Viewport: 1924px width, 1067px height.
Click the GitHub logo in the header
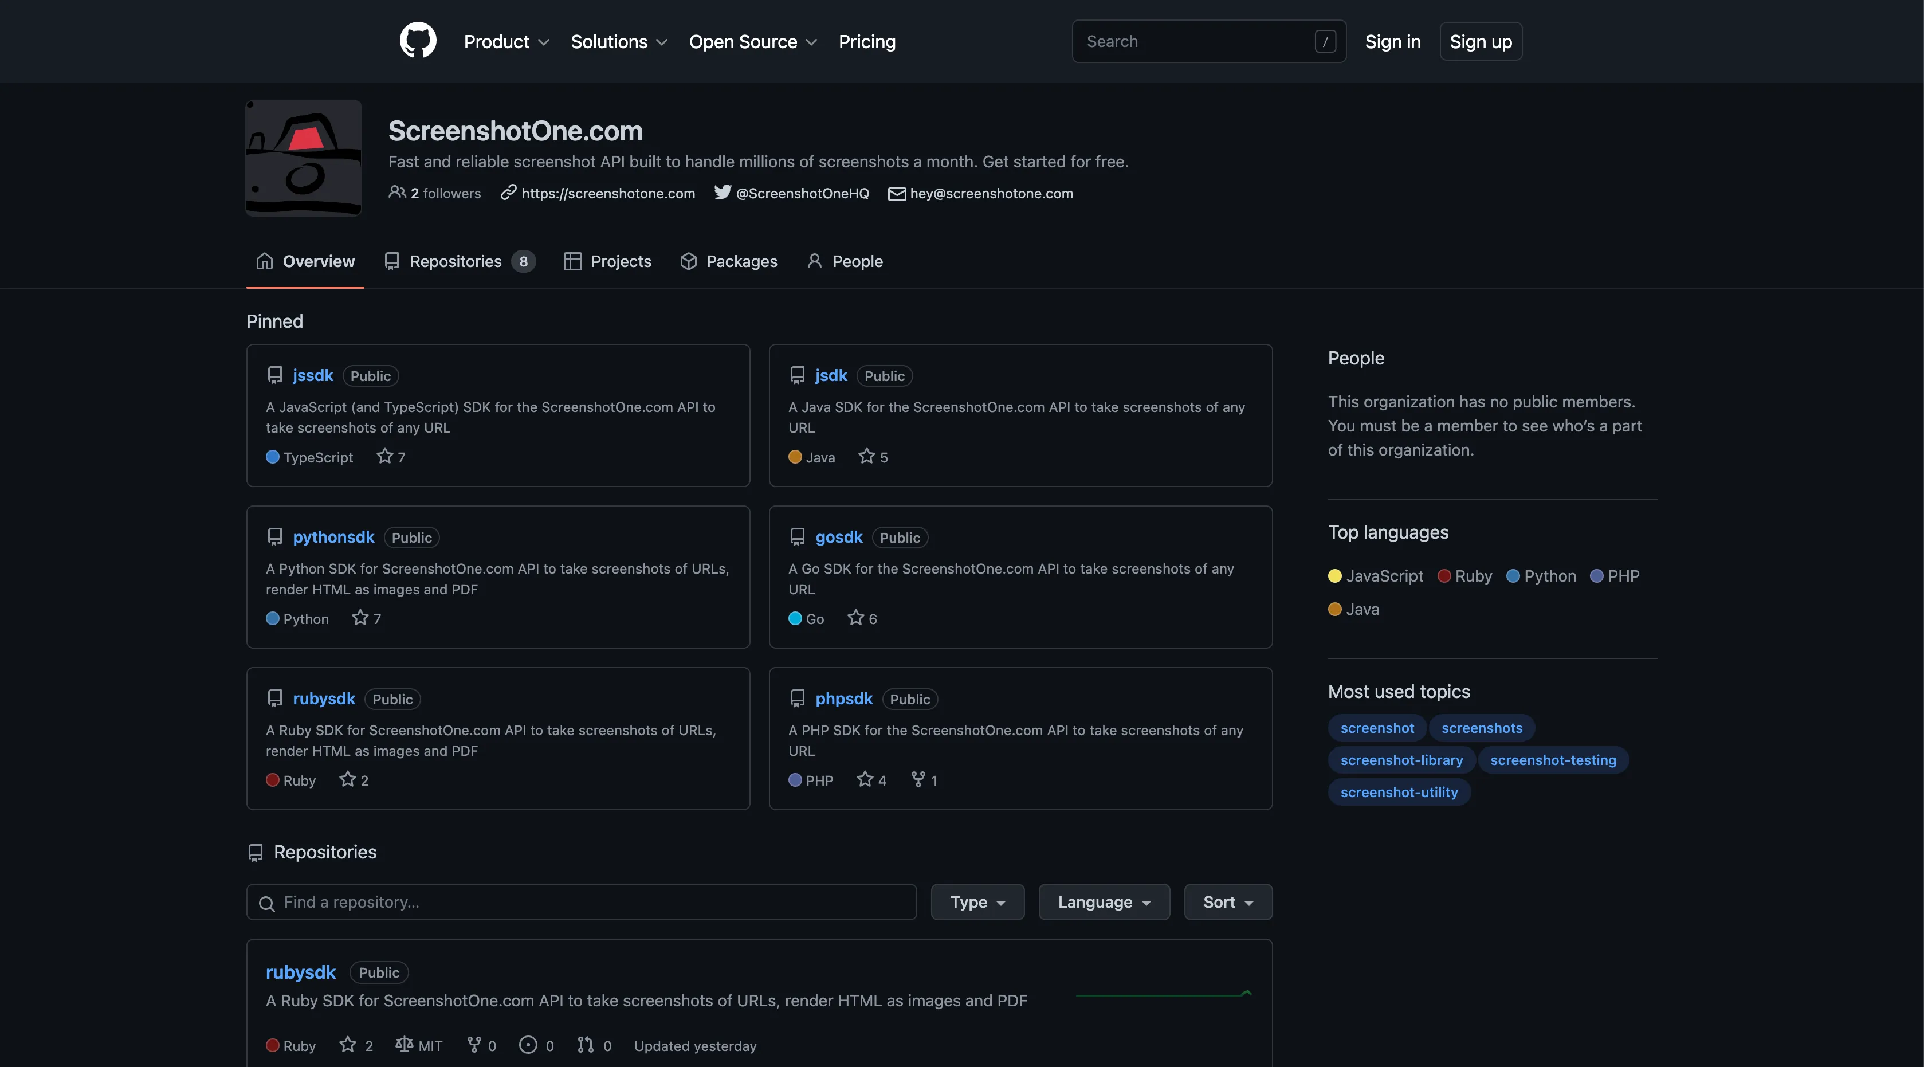pos(418,41)
